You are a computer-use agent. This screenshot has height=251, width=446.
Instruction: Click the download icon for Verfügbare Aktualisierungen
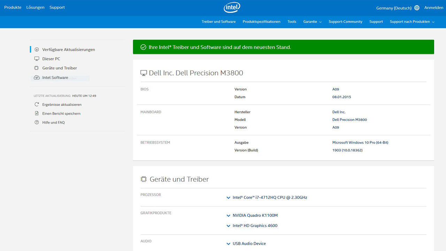37,50
